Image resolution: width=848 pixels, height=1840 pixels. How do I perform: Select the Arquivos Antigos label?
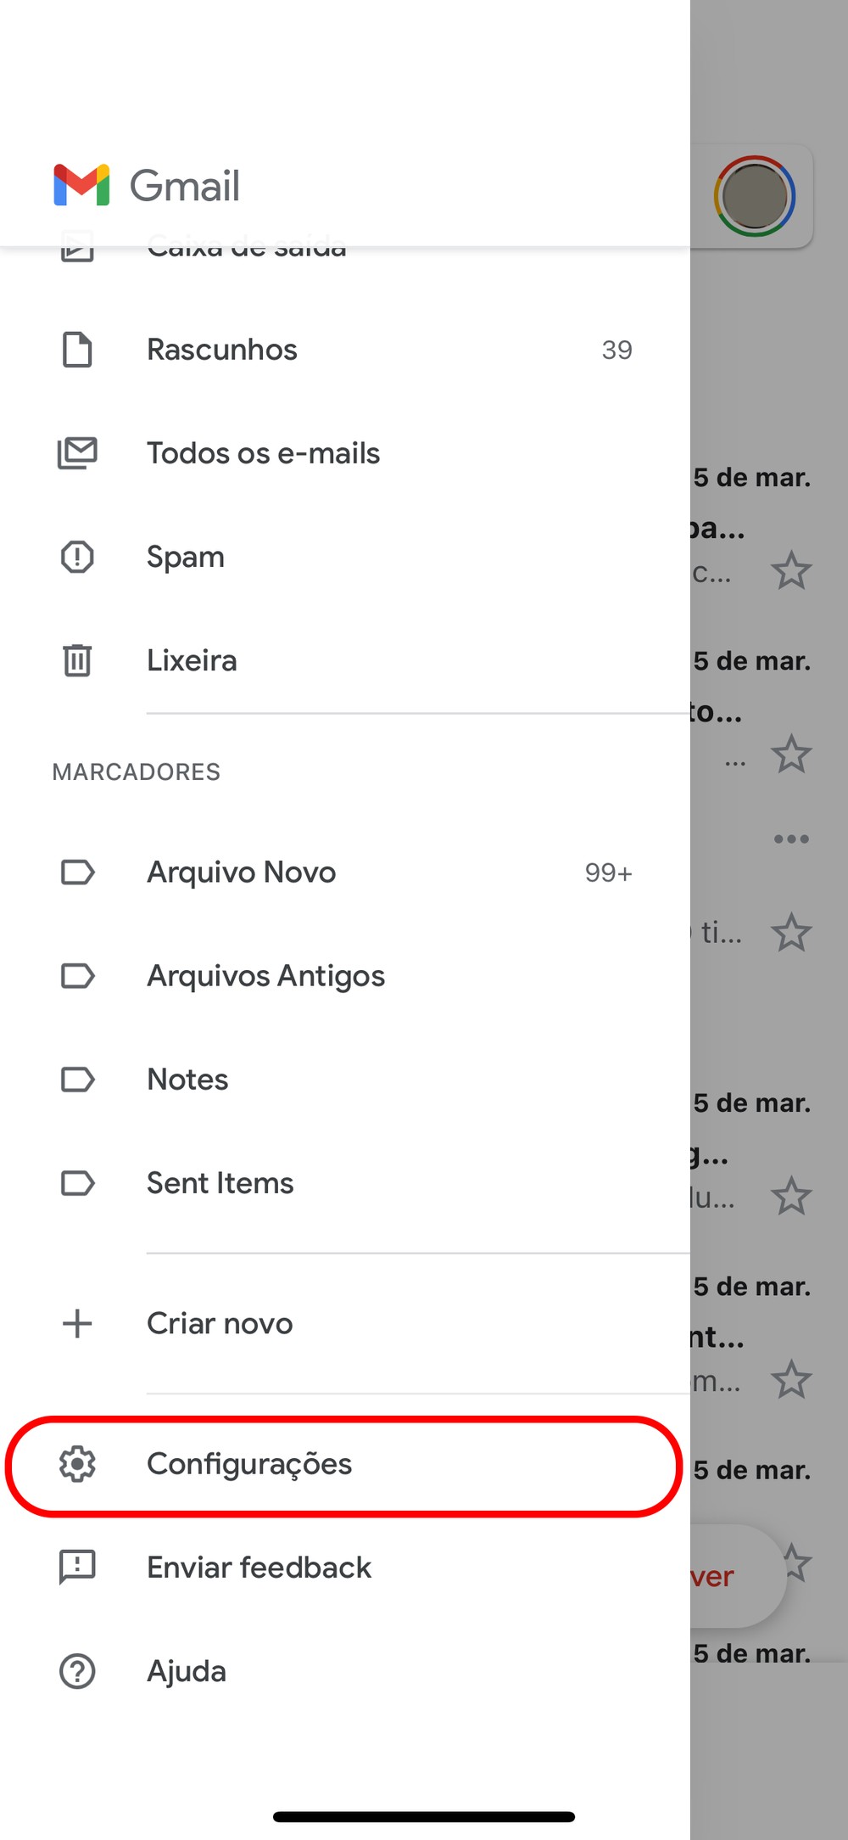click(265, 976)
